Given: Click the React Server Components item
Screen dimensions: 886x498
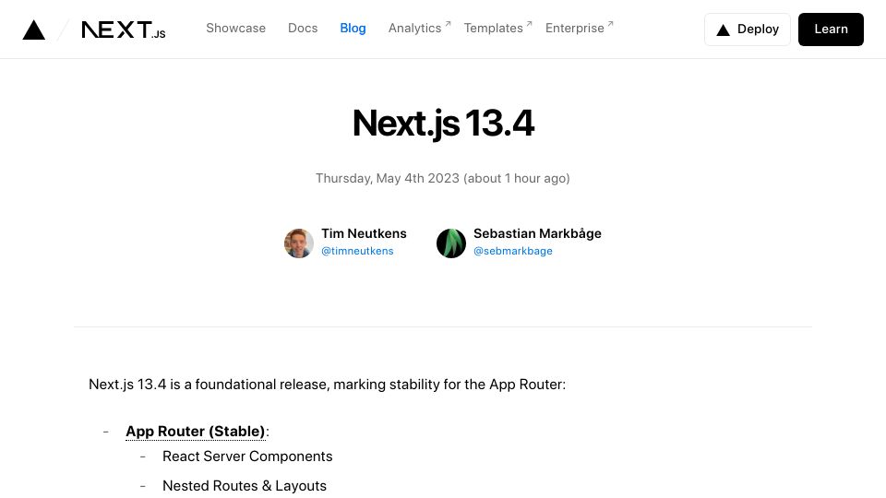Looking at the screenshot, I should point(247,456).
